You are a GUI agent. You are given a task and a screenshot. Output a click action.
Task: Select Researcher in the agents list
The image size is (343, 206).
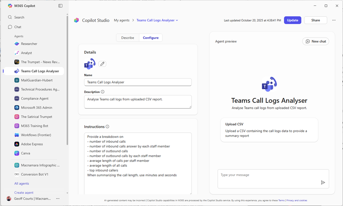click(x=29, y=44)
